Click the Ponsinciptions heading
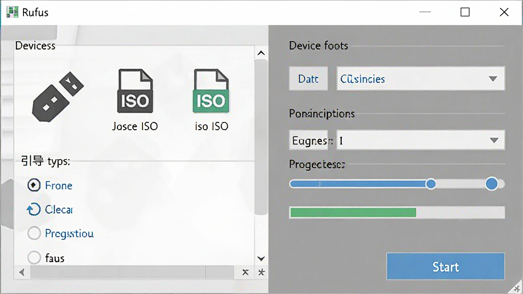This screenshot has width=523, height=294. point(322,114)
